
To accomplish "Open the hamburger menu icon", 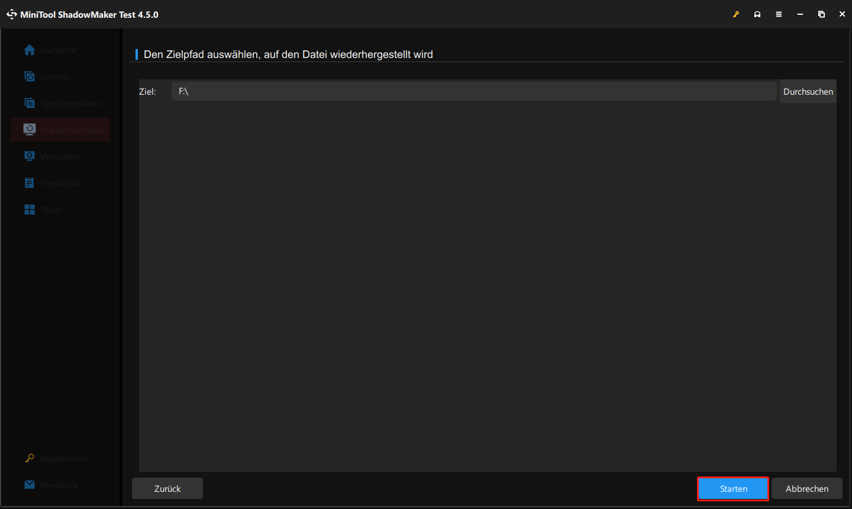I will 779,14.
